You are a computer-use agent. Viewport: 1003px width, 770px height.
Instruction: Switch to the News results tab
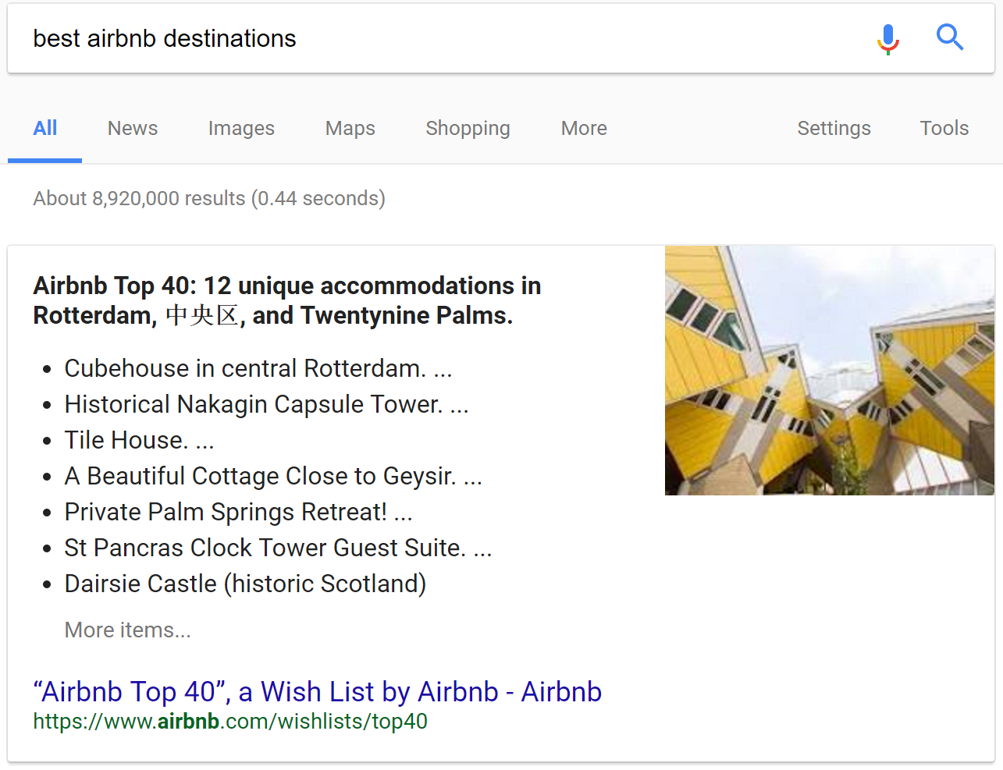pos(132,128)
